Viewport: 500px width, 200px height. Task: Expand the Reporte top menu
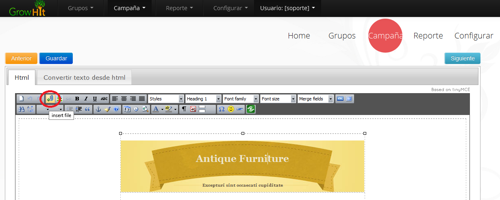(x=180, y=8)
